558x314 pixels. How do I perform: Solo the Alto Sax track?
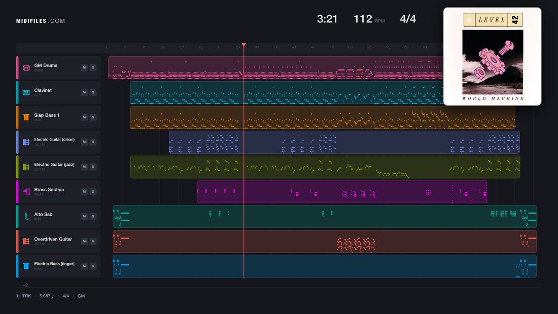pos(93,216)
